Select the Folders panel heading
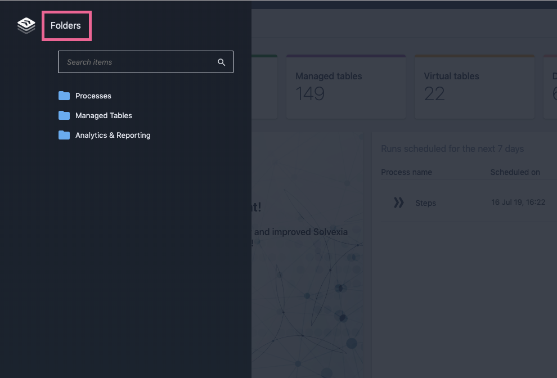This screenshot has height=378, width=557. click(66, 25)
